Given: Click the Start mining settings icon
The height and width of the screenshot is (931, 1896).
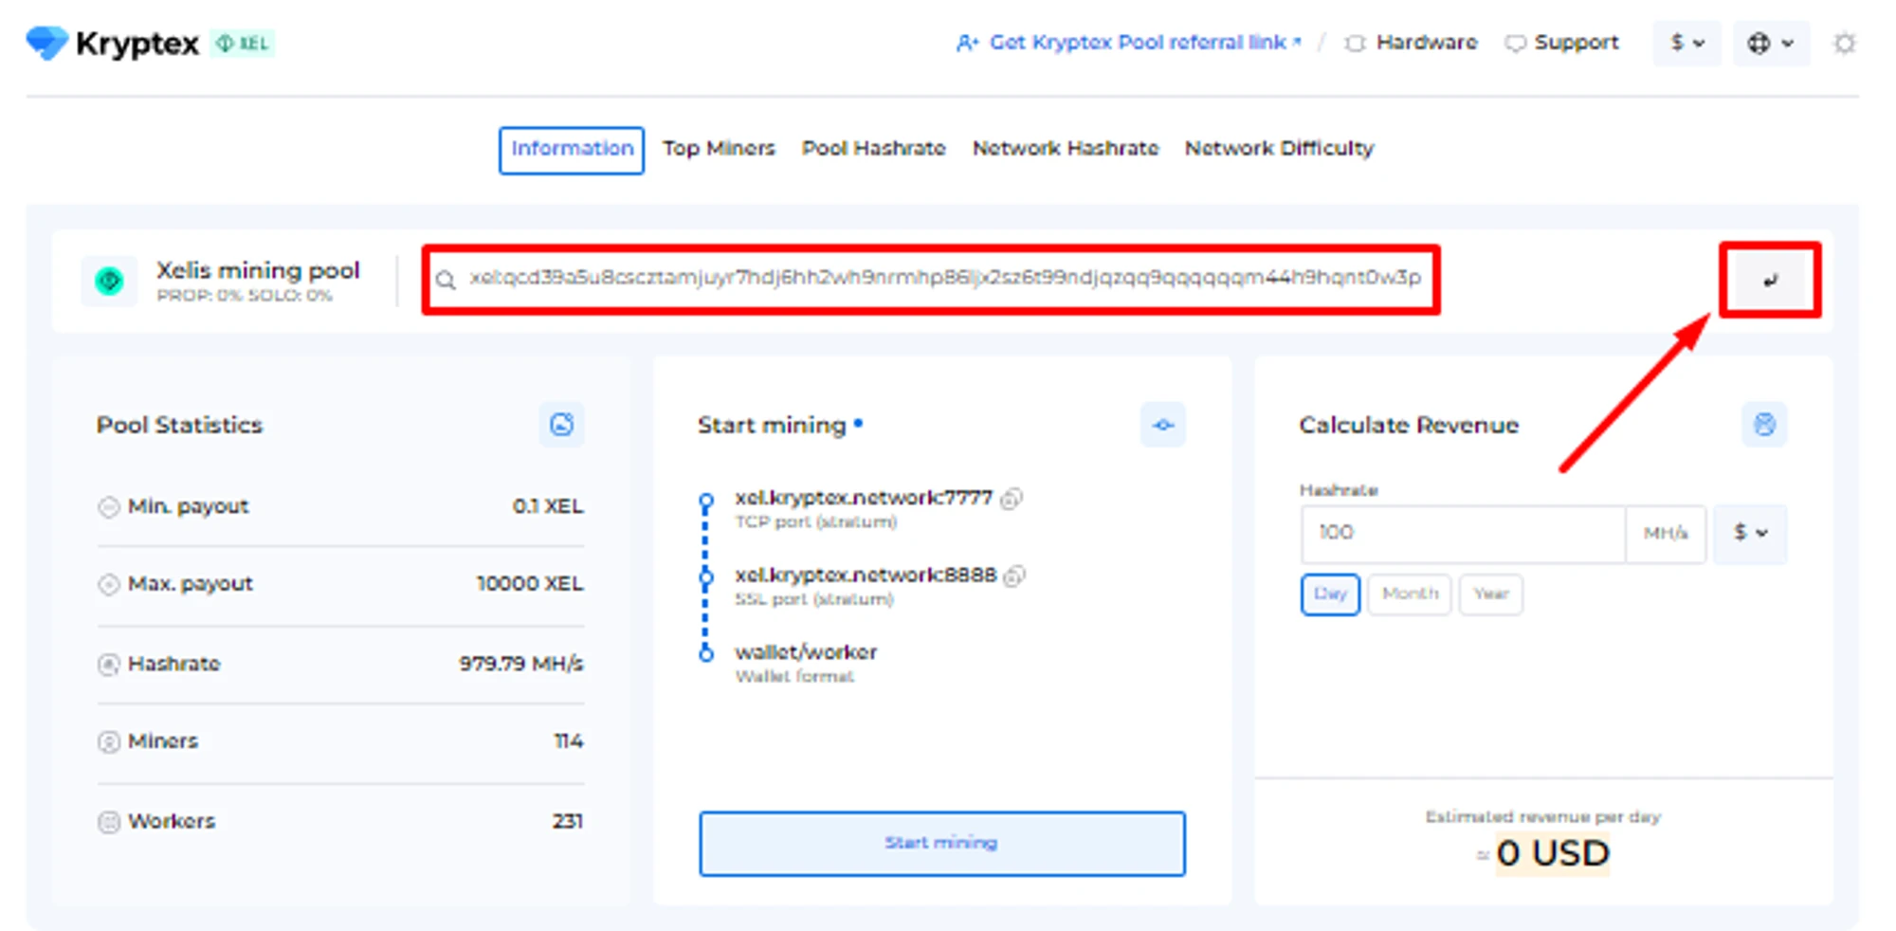Looking at the screenshot, I should (1162, 425).
